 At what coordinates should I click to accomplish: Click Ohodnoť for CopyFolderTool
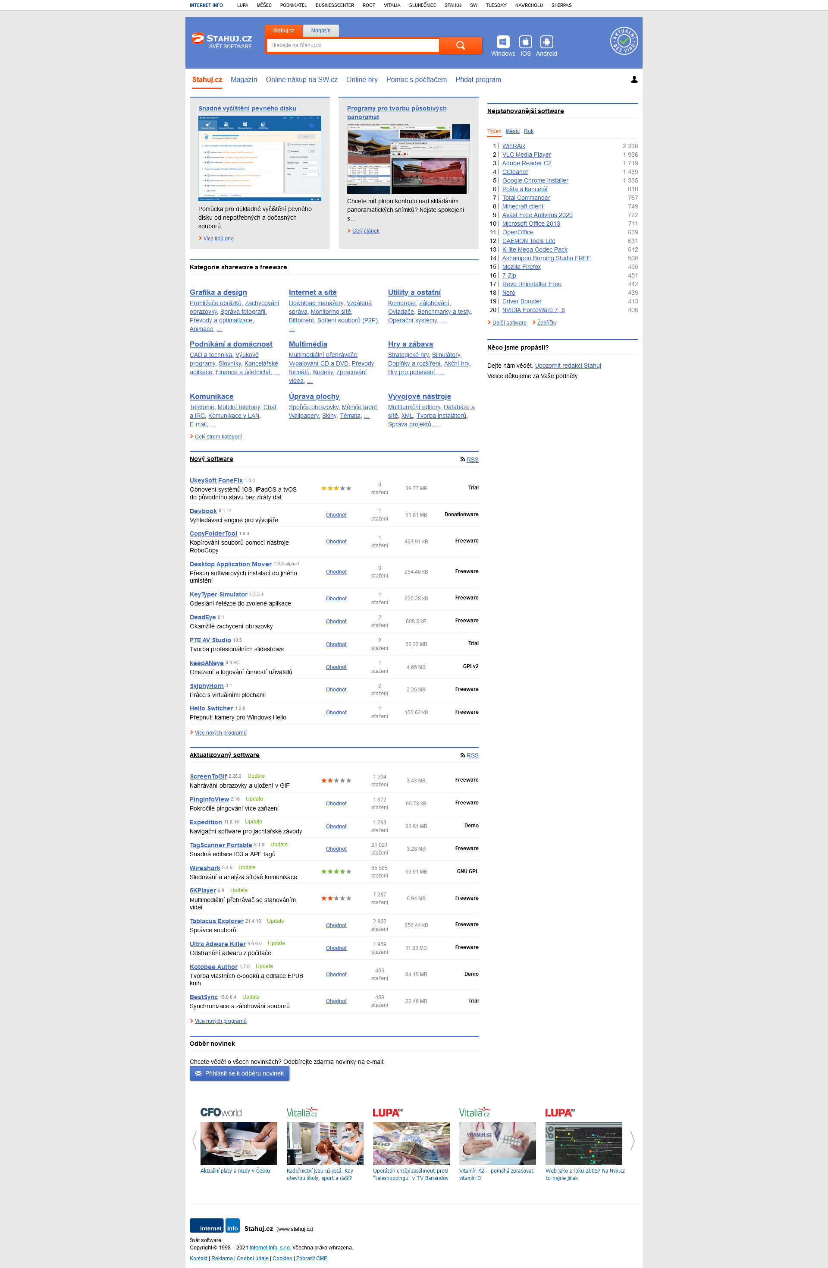[x=336, y=541]
